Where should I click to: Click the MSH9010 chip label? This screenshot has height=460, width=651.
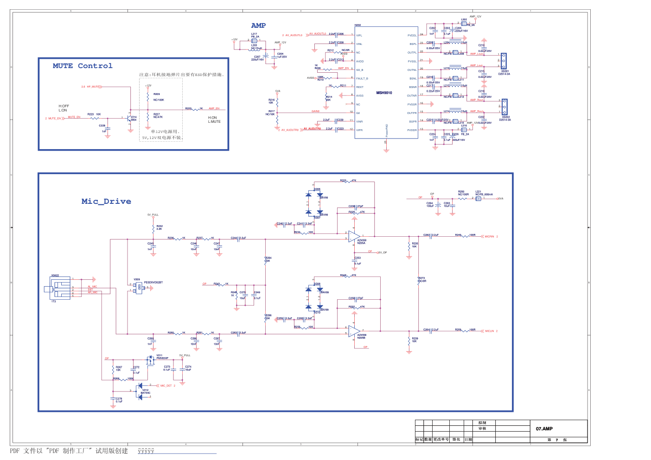point(384,93)
